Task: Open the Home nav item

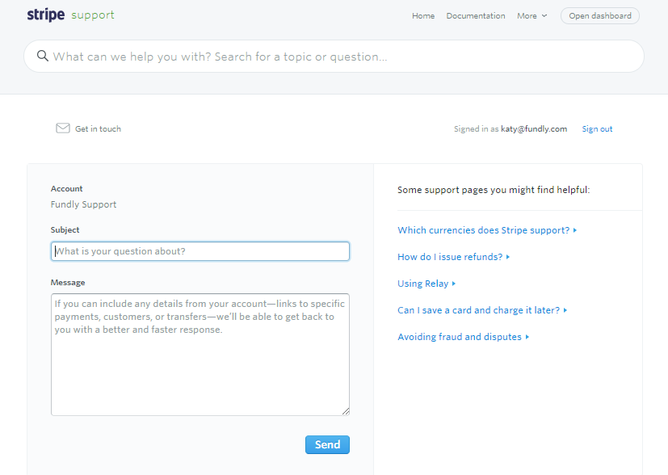Action: pyautogui.click(x=423, y=16)
